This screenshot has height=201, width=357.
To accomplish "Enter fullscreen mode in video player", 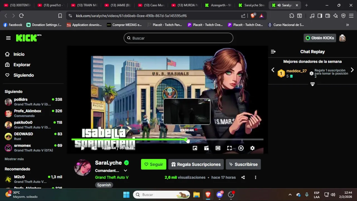I will 229,148.
